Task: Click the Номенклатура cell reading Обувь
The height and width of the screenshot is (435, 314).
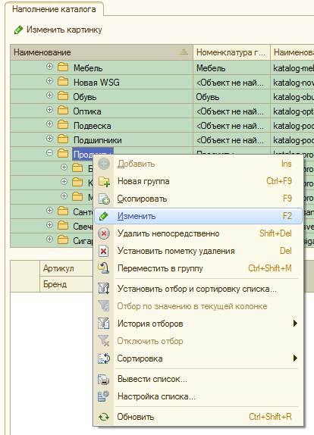Action: point(231,97)
